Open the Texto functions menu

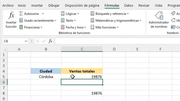tap(68, 20)
